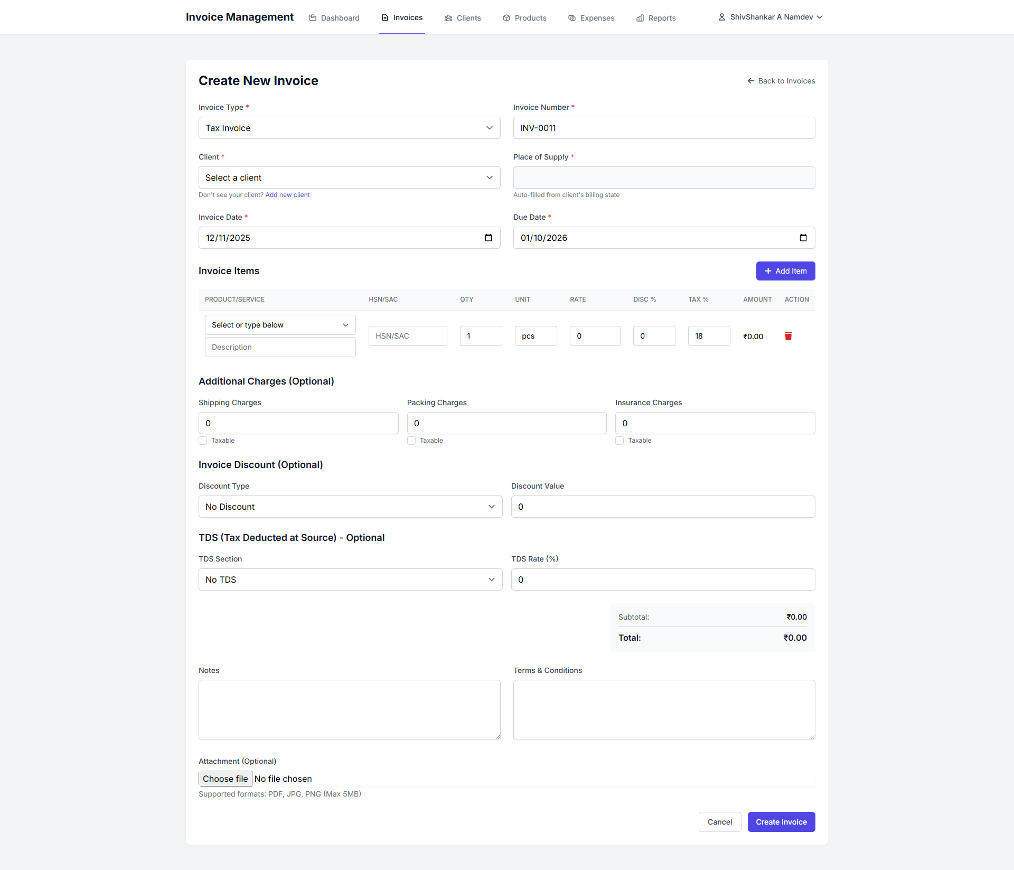
Task: Enable Taxable for Insurance Charges
Action: 619,440
